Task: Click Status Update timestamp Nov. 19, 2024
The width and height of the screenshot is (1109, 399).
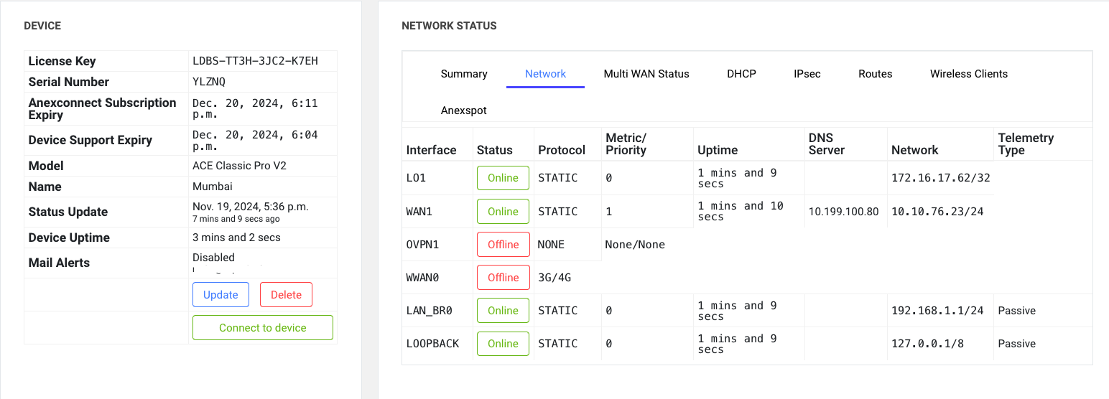Action: [x=250, y=207]
